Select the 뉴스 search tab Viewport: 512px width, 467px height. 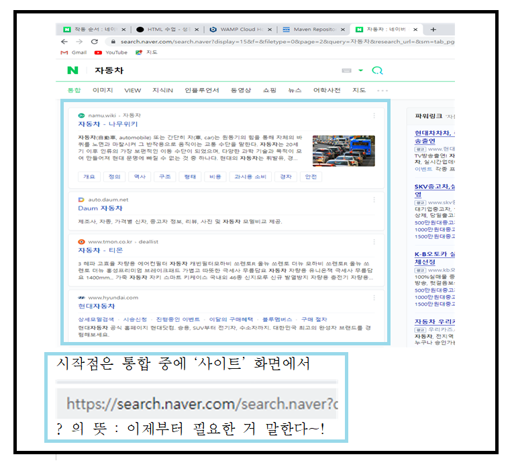coord(295,90)
